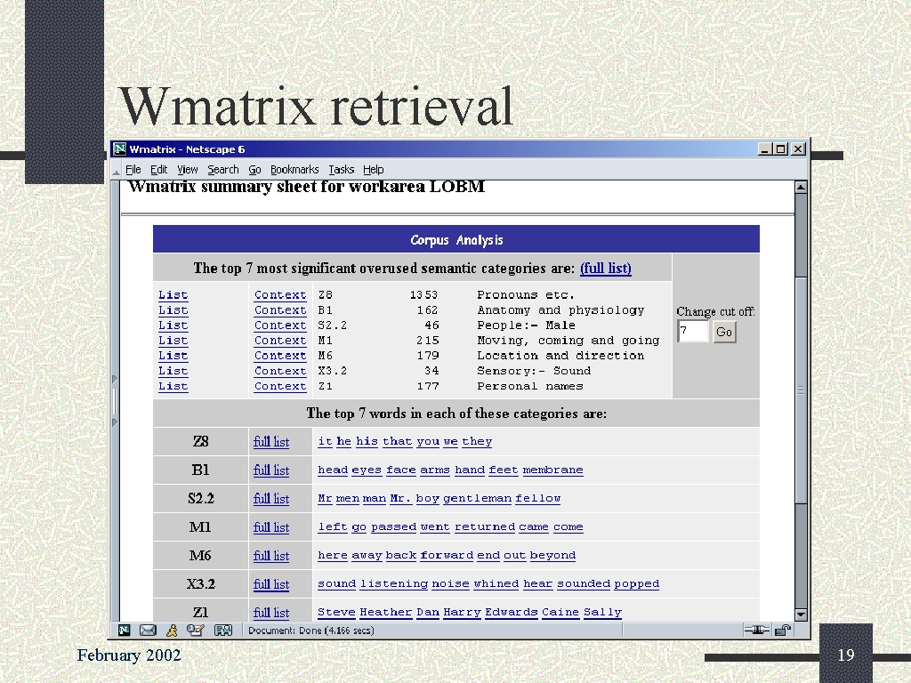Screen dimensions: 911x683
Task: Open the List link for Z8 row
Action: pyautogui.click(x=173, y=295)
